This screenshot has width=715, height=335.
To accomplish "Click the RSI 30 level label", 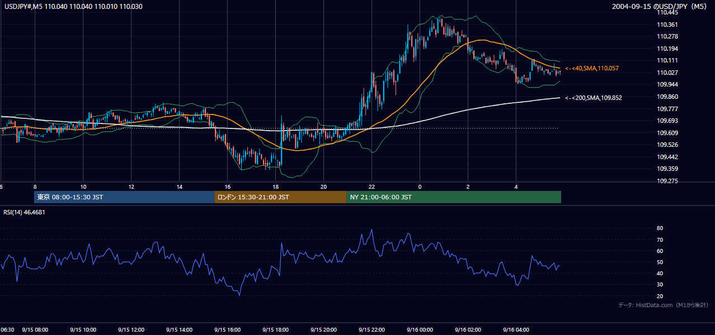I will 660,285.
